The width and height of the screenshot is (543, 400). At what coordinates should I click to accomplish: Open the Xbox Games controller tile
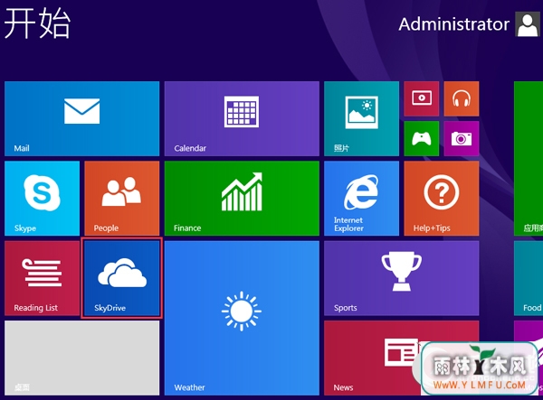(422, 138)
